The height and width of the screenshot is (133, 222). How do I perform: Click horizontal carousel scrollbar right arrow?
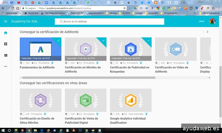point(210,78)
